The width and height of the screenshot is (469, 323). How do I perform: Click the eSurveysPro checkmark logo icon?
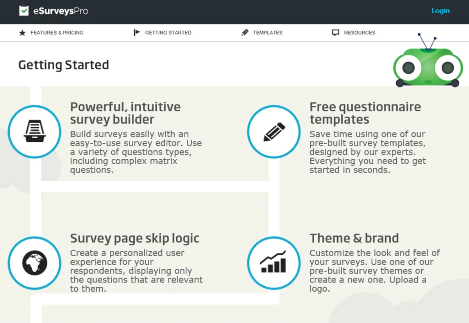(24, 11)
